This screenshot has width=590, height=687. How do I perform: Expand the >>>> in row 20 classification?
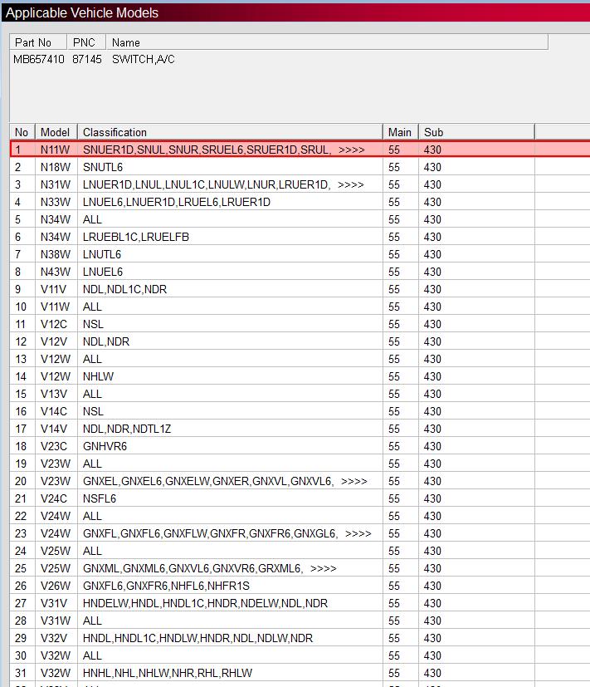354,481
